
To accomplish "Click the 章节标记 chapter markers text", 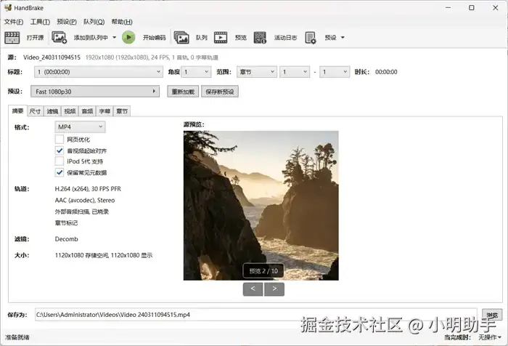I will 67,223.
